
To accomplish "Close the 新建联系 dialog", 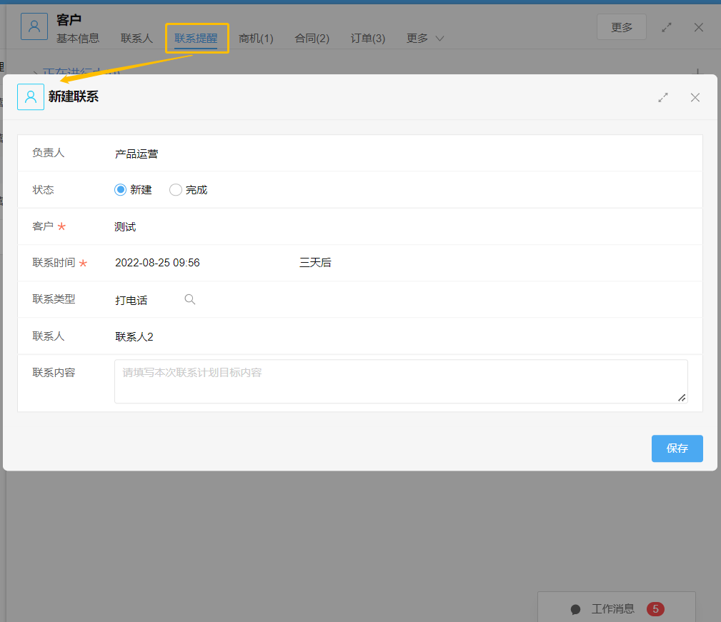I will coord(695,97).
